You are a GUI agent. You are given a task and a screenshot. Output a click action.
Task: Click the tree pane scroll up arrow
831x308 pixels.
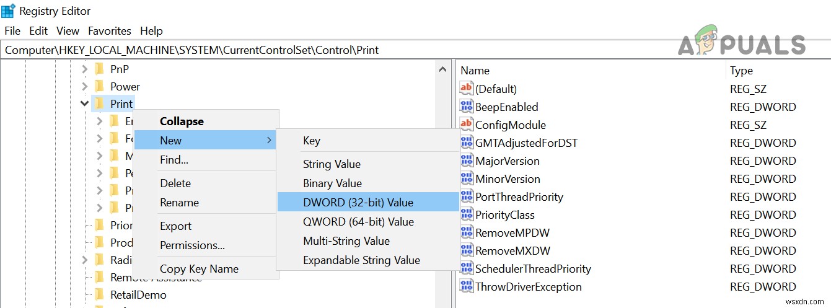443,69
